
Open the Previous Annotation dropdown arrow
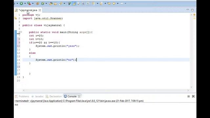pos(105,4)
